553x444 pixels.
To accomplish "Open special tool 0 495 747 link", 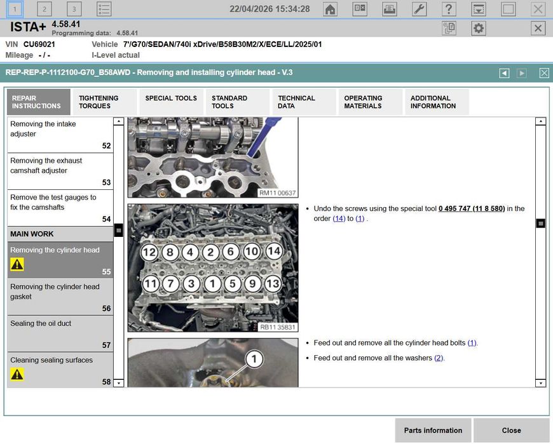I will pyautogui.click(x=472, y=208).
